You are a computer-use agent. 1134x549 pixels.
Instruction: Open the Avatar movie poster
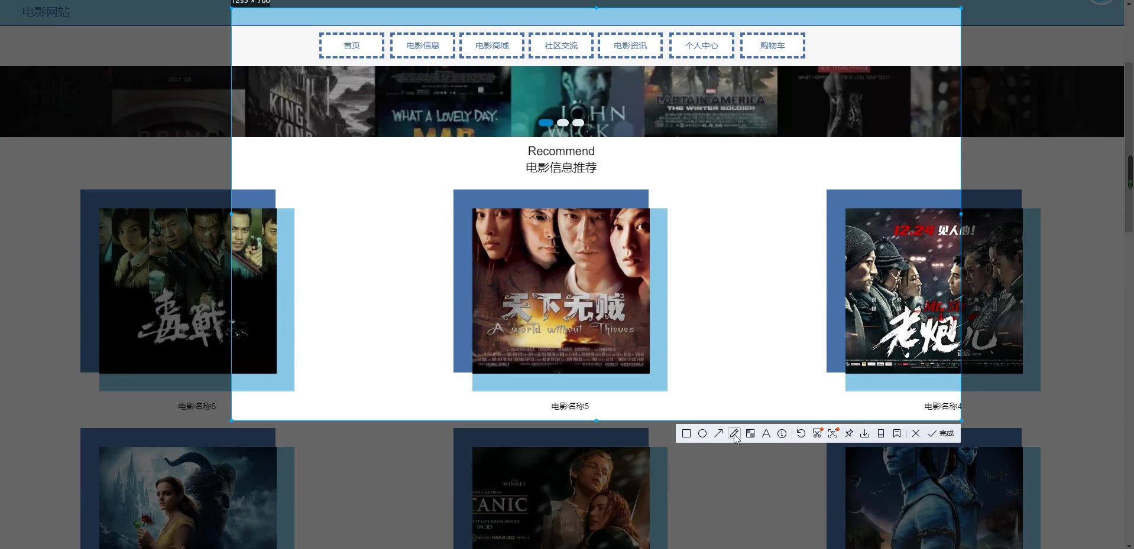934,498
